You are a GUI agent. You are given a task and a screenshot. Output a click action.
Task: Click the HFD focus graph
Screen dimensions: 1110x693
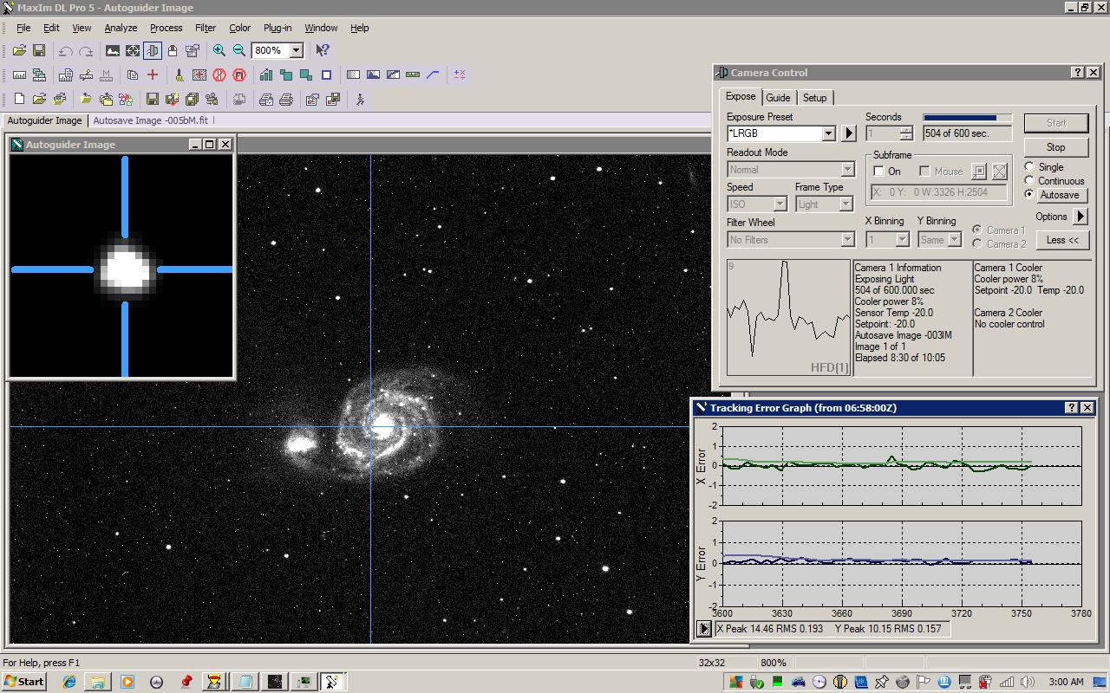click(x=788, y=317)
